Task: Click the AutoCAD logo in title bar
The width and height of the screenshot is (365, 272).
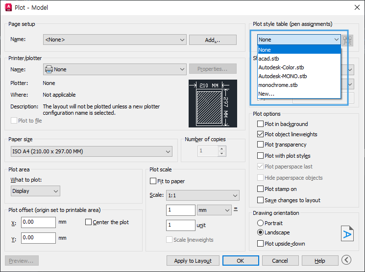Action: (8, 7)
